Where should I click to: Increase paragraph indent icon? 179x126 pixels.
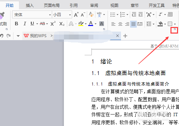click(x=141, y=14)
